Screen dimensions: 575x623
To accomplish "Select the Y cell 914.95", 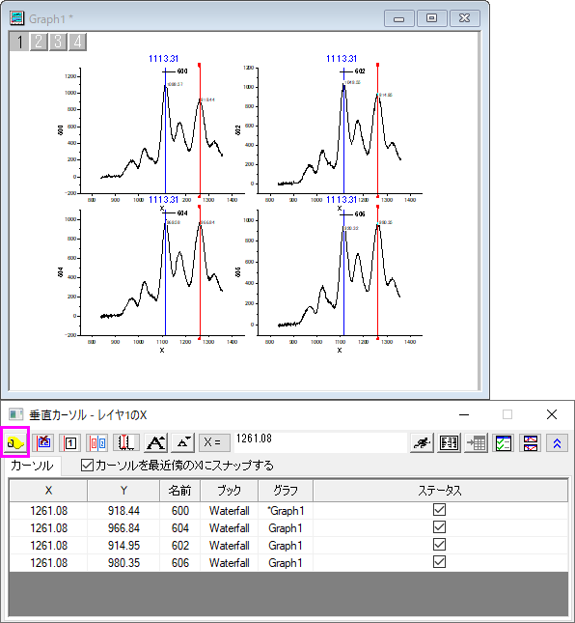I will click(x=123, y=546).
